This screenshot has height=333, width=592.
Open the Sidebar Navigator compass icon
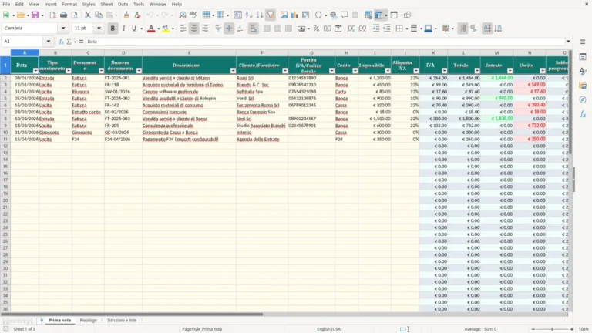583,99
